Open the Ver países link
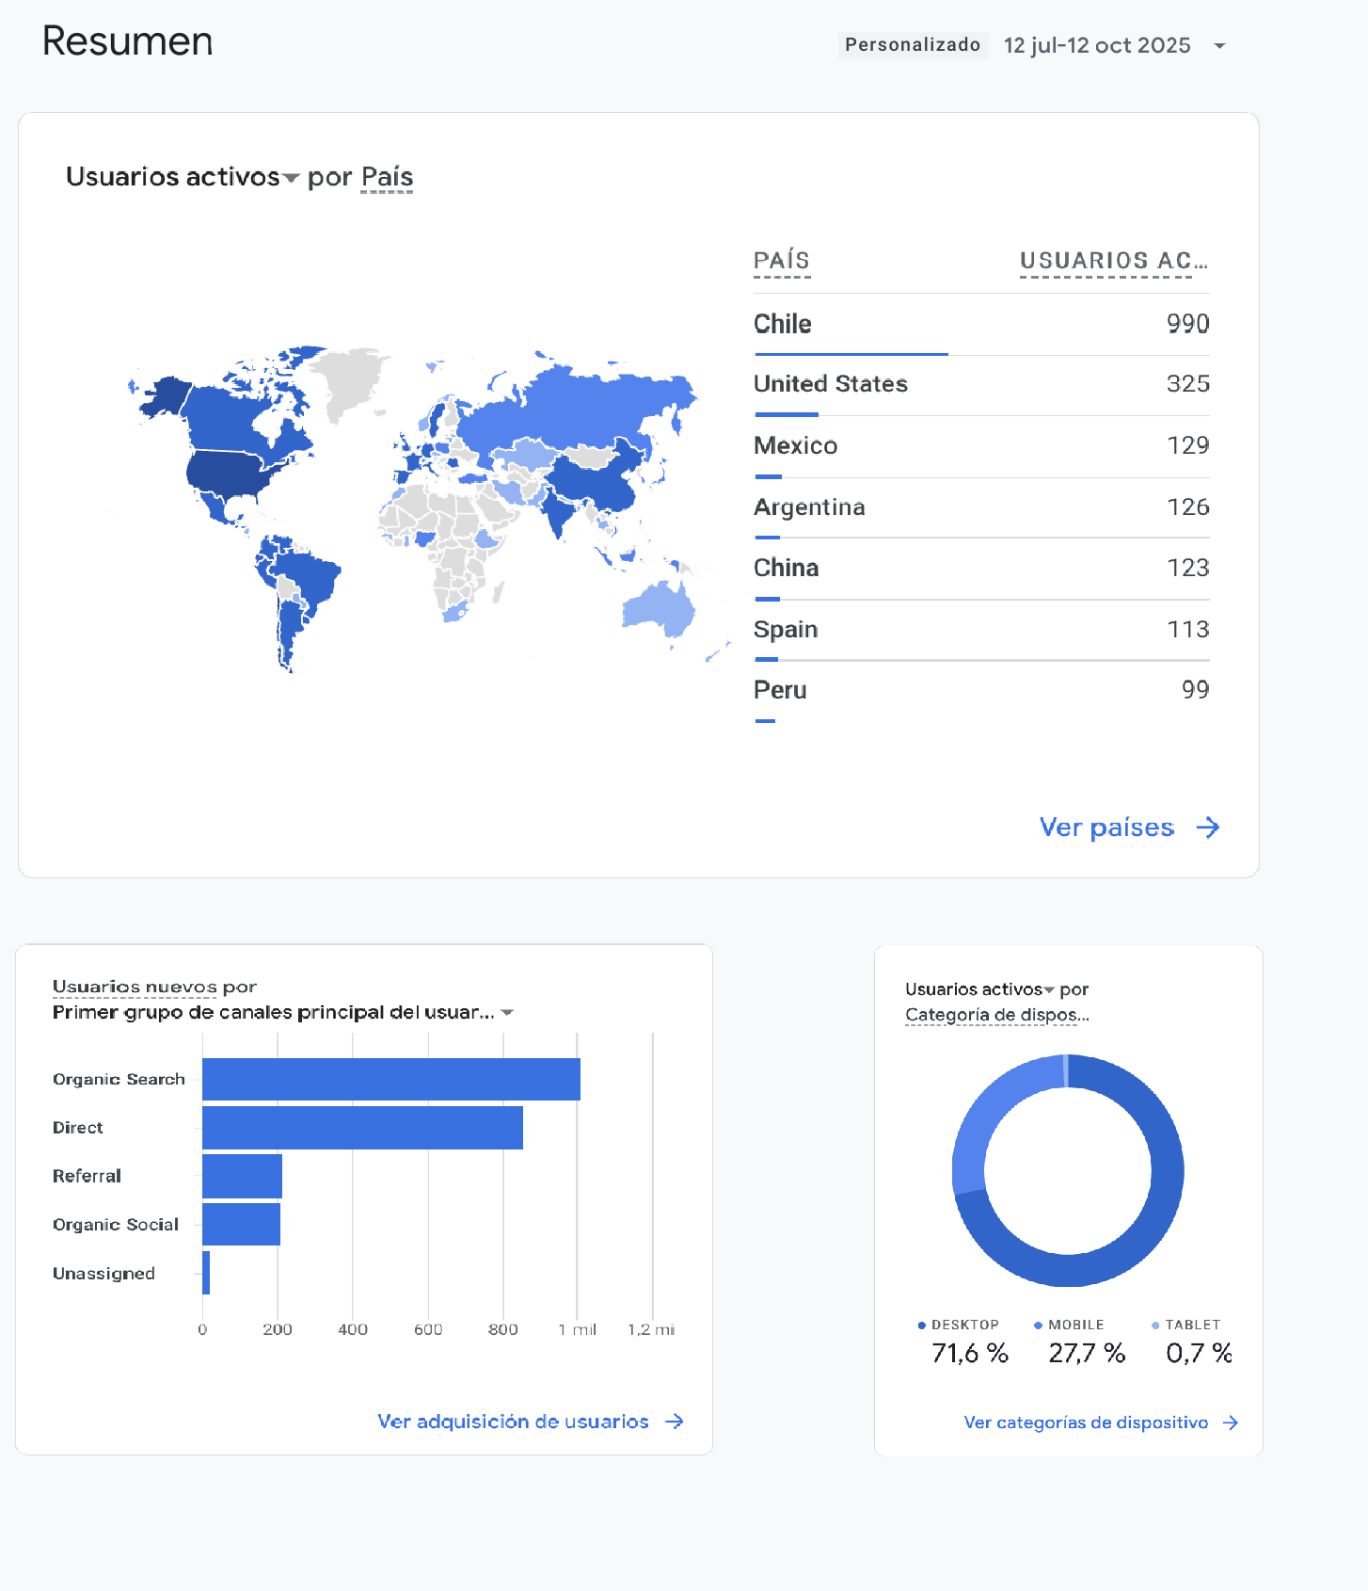The height and width of the screenshot is (1591, 1368). click(1106, 828)
